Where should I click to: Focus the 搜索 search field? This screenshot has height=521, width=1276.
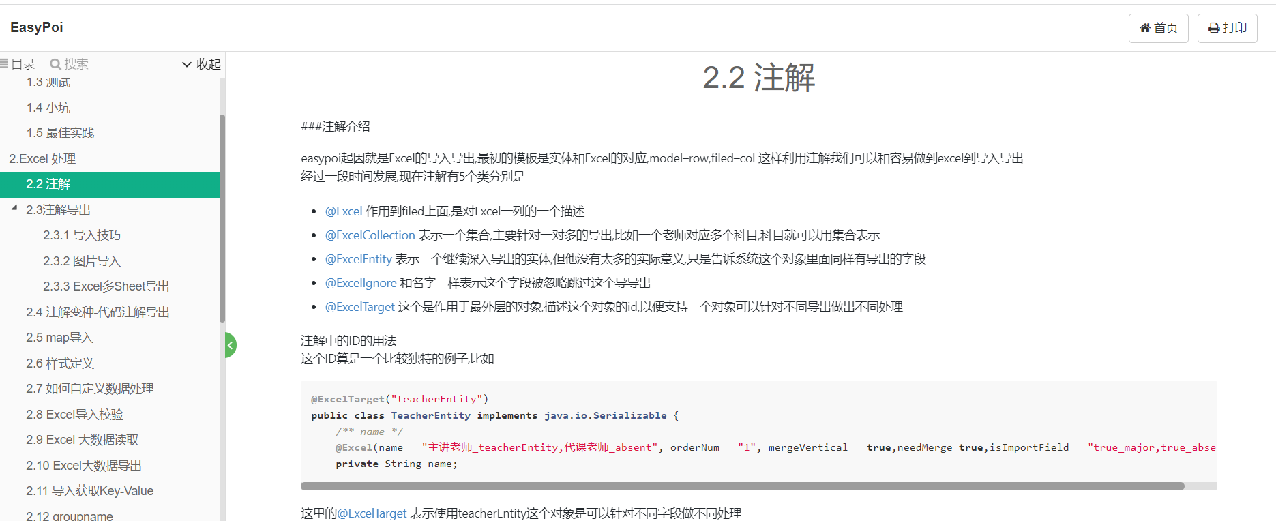click(x=109, y=64)
